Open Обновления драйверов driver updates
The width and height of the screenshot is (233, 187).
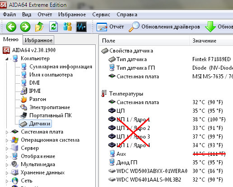(x=164, y=27)
